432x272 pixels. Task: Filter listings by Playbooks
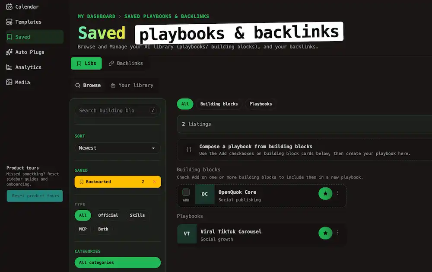(260, 104)
